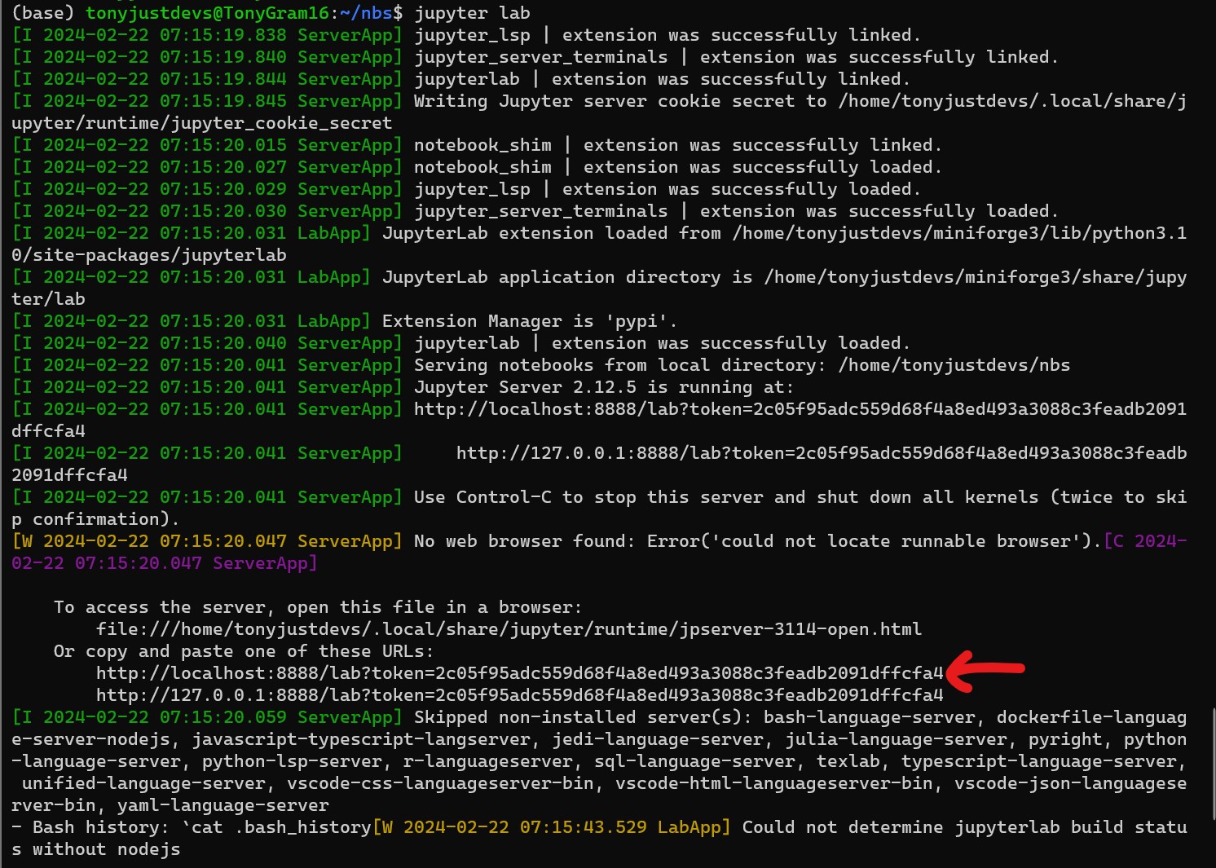The image size is (1216, 868).
Task: Click 'jupyter_lsp' on the 07:15:20.029 loaded line
Action: [x=472, y=189]
